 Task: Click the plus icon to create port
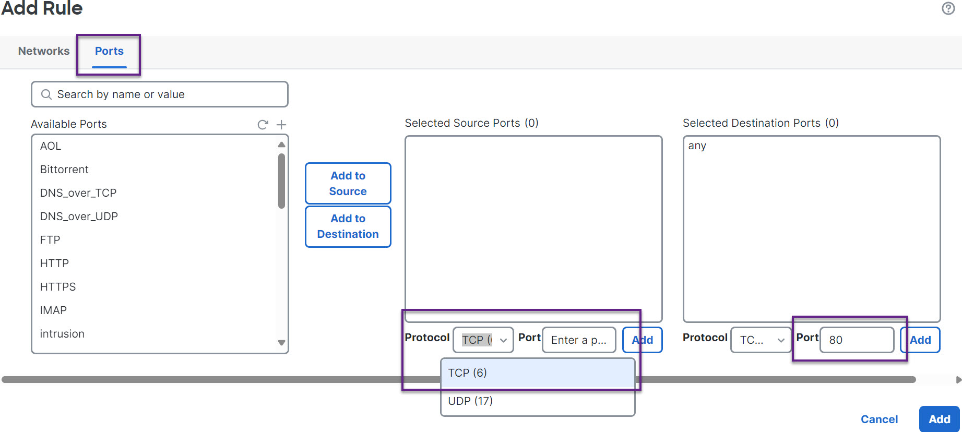[x=281, y=125]
